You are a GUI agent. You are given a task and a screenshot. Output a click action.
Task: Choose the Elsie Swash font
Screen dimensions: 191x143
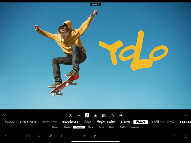(28, 122)
